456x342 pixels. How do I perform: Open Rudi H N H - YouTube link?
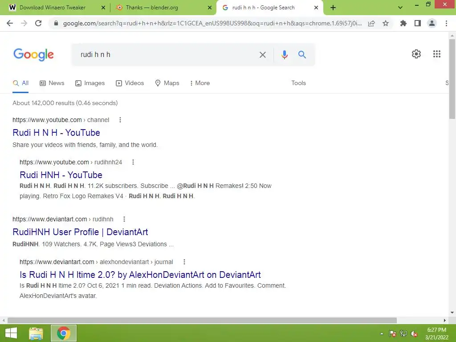point(56,133)
